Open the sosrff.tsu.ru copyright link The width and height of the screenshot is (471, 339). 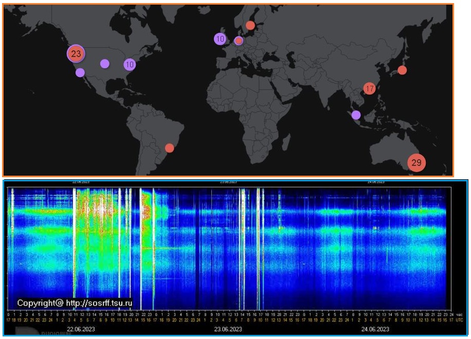pos(75,303)
